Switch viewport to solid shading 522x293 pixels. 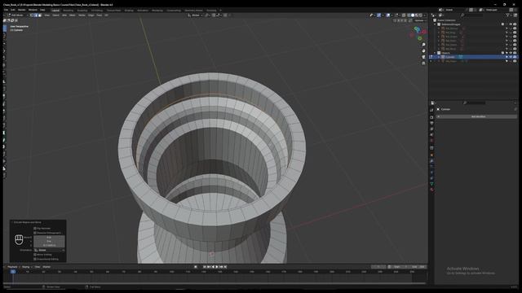coord(413,15)
